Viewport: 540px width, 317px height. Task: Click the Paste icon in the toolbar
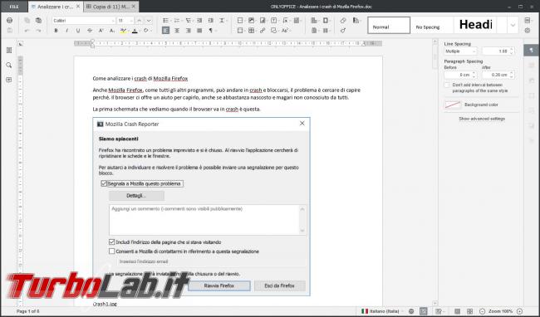pyautogui.click(x=38, y=21)
